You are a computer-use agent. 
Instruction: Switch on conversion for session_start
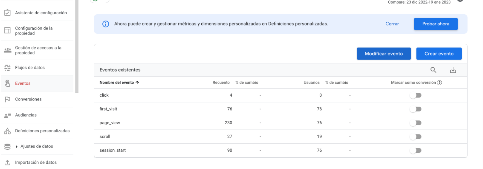click(416, 150)
